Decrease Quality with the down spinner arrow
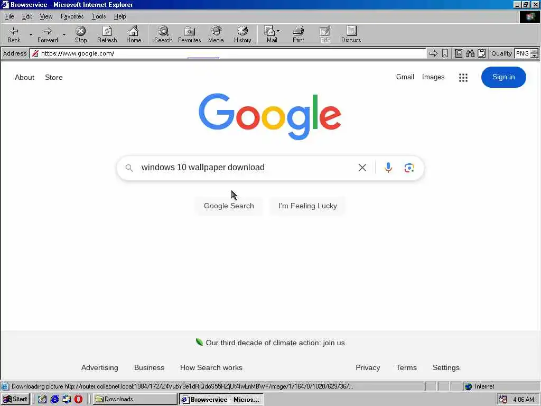541x406 pixels. point(535,56)
